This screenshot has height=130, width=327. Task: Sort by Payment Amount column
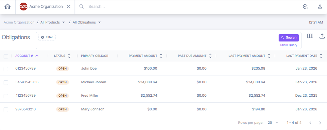coord(146,56)
